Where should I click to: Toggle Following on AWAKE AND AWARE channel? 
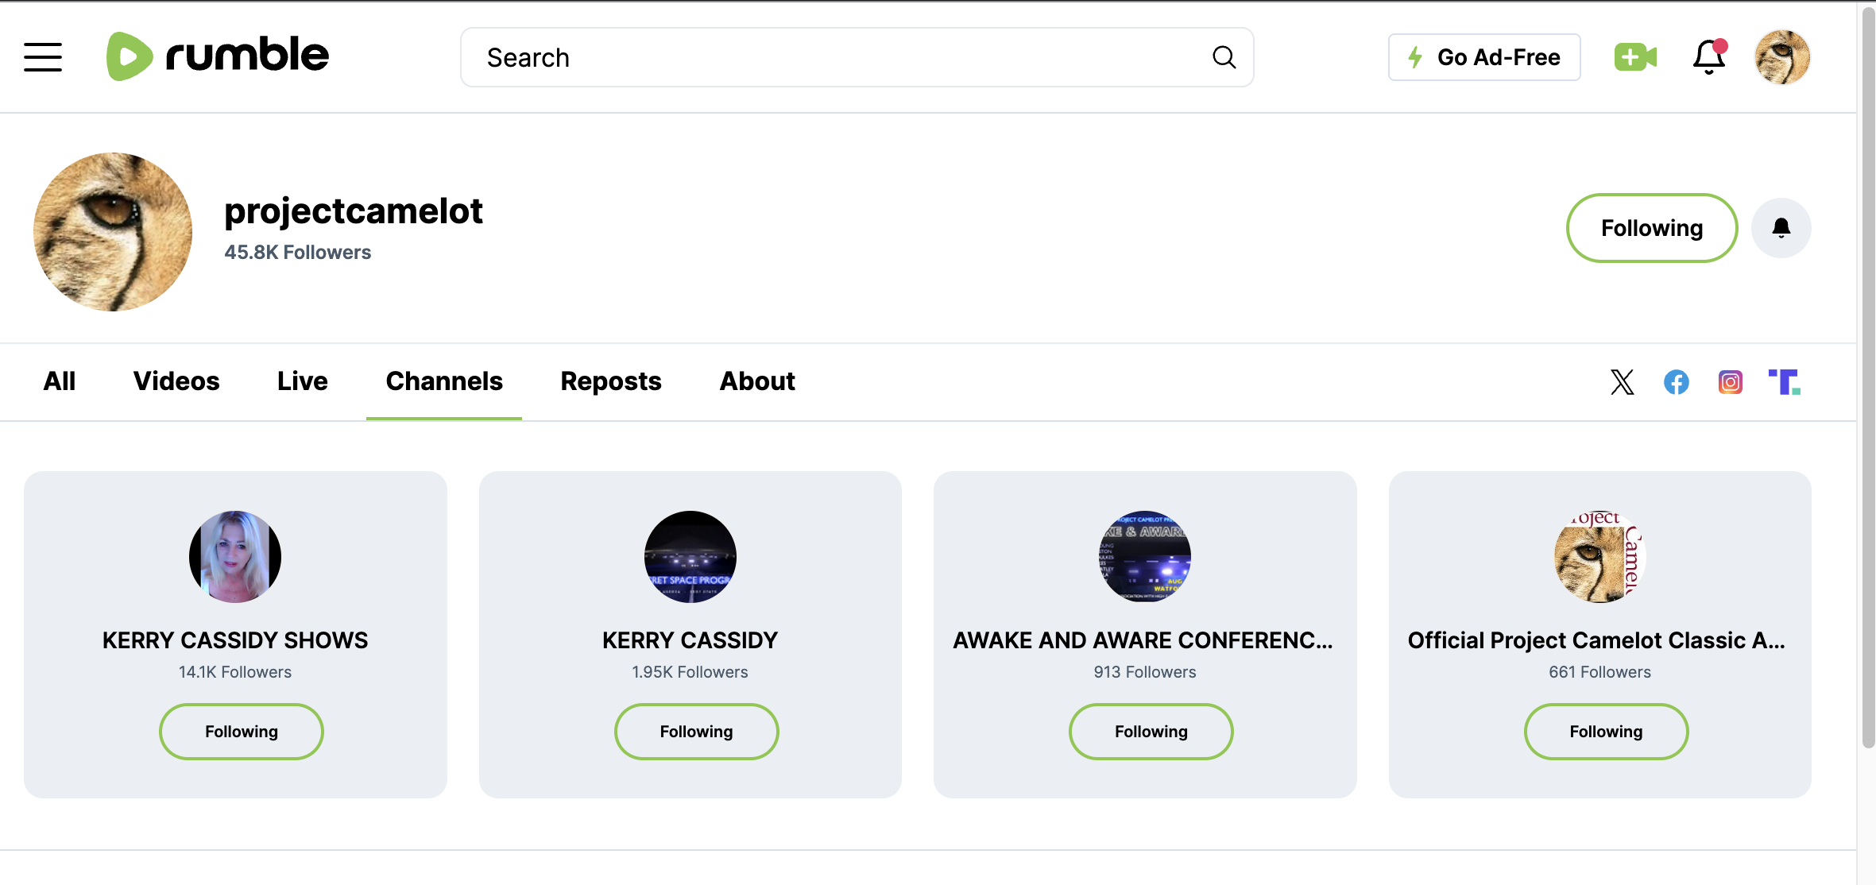1151,732
